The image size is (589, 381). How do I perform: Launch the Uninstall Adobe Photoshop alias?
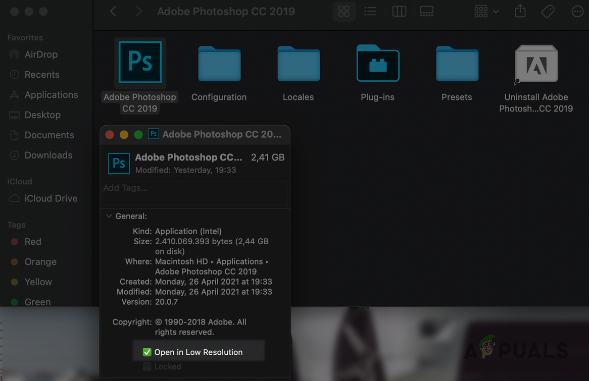(536, 64)
